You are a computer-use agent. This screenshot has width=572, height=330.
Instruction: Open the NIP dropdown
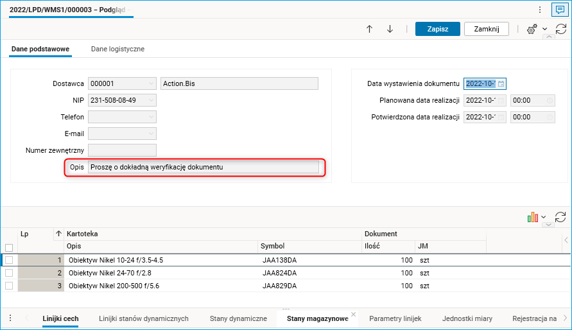click(x=151, y=100)
